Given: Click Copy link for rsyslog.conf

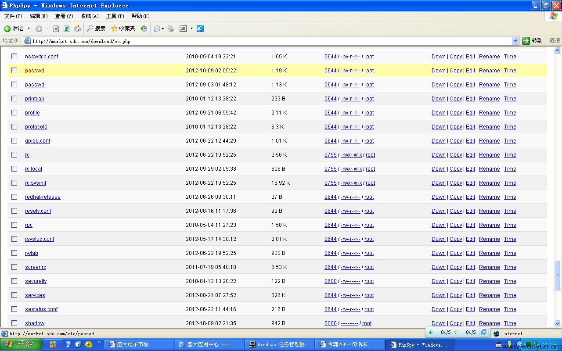Looking at the screenshot, I should click(456, 239).
